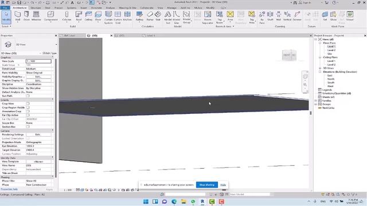Close the {3D} view tab
This screenshot has width=367, height=206.
coord(111,35)
